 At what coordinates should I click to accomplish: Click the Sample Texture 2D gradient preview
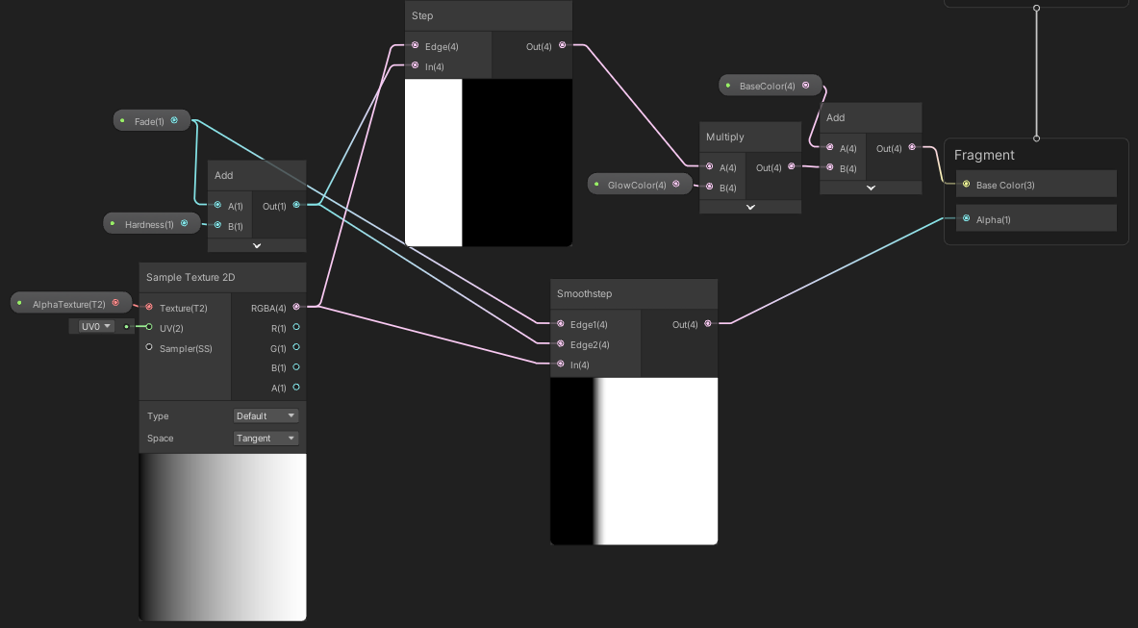point(223,538)
